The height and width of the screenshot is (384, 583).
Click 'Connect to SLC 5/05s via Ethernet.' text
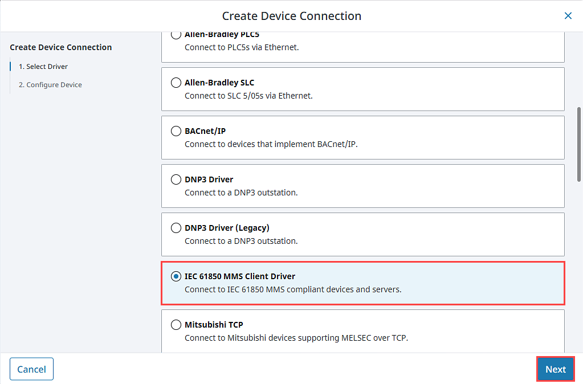[x=248, y=96]
